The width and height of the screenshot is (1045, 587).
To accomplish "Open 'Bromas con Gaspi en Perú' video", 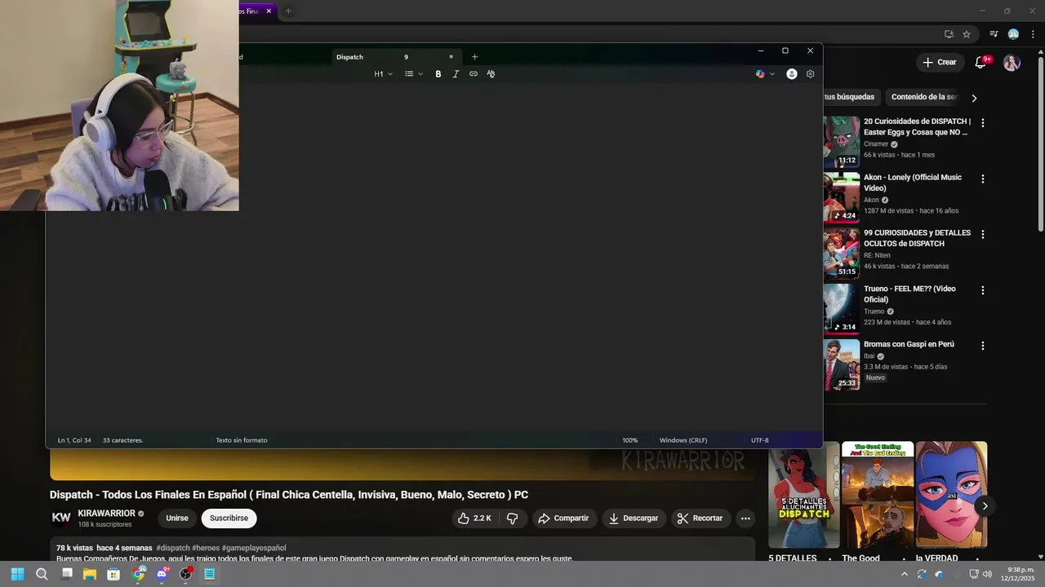I will pyautogui.click(x=909, y=344).
